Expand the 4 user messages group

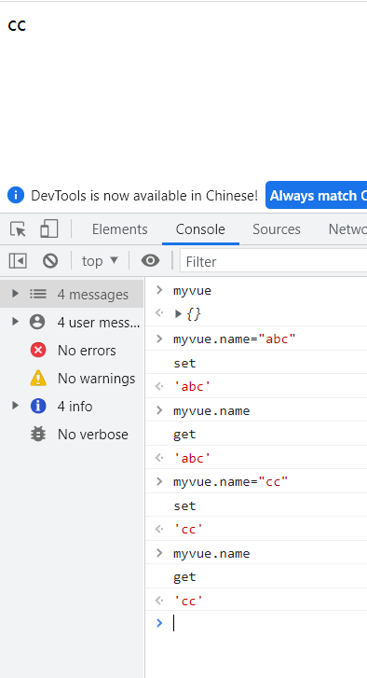pyautogui.click(x=15, y=322)
